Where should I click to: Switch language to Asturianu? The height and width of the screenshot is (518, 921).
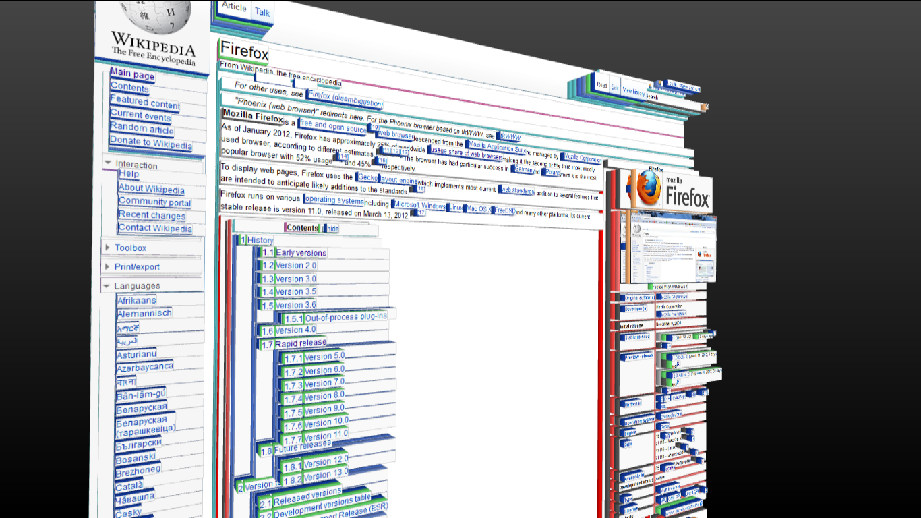click(x=137, y=354)
